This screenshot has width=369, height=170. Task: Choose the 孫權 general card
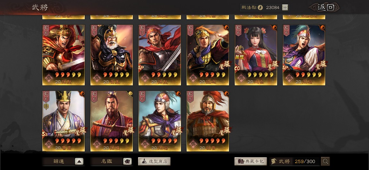click(112, 121)
